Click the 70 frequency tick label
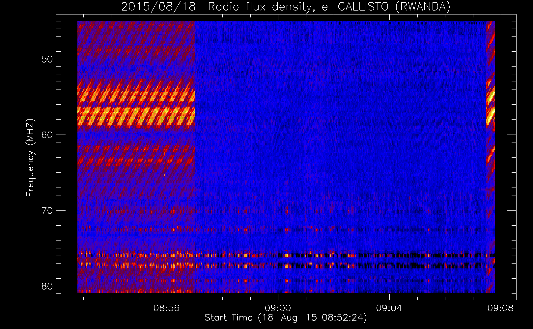The height and width of the screenshot is (329, 533). point(47,211)
